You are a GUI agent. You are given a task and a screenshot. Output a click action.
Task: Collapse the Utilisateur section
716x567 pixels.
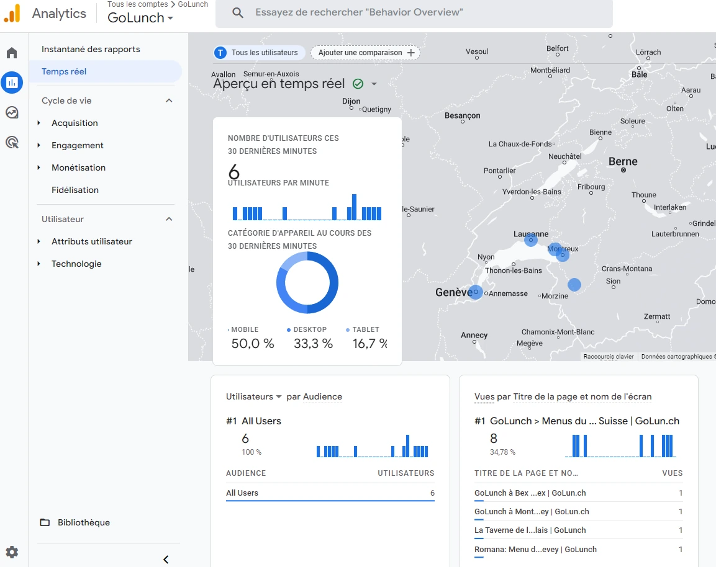(x=169, y=220)
